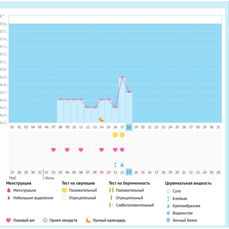The image size is (229, 229).
Task: Select the highlighted date 13 in June row
Action: (x=129, y=172)
